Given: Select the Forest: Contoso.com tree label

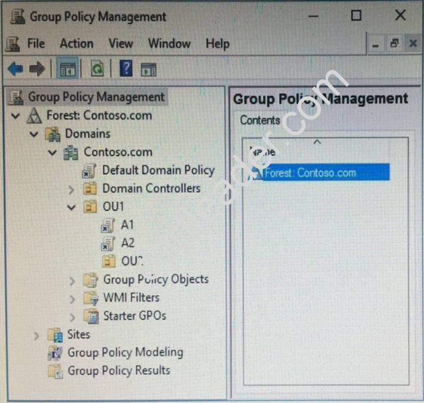Looking at the screenshot, I should click(99, 115).
